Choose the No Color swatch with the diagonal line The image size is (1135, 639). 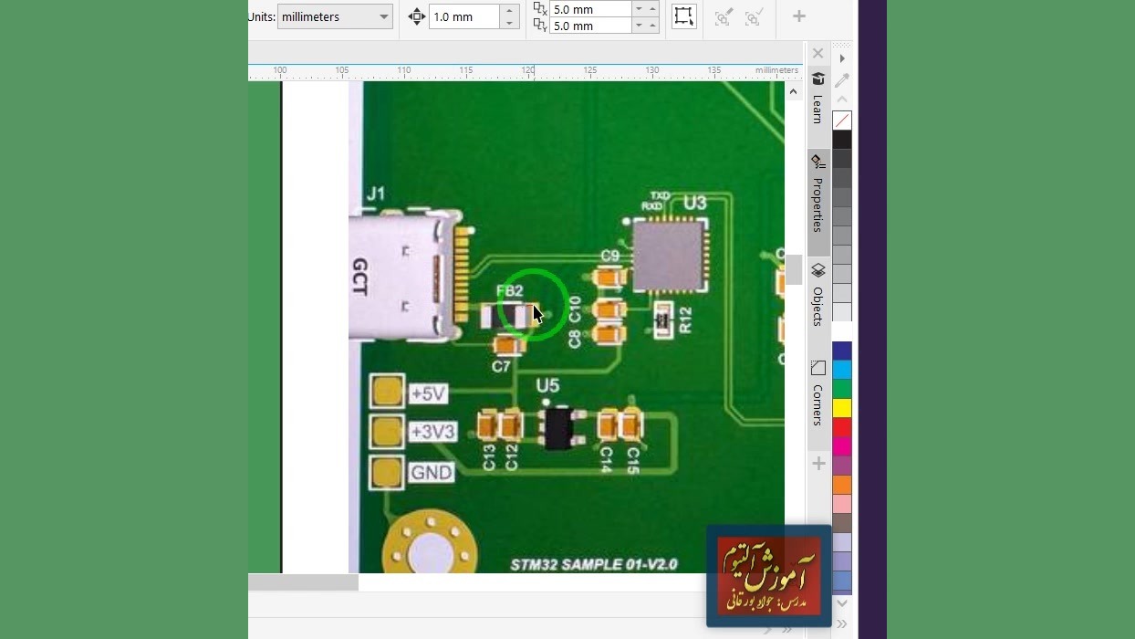pyautogui.click(x=842, y=120)
